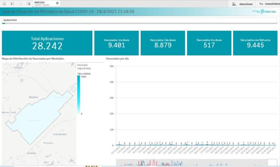Image resolution: width=280 pixels, height=167 pixels.
Task: Step forward one selection
Action: coord(21,3)
